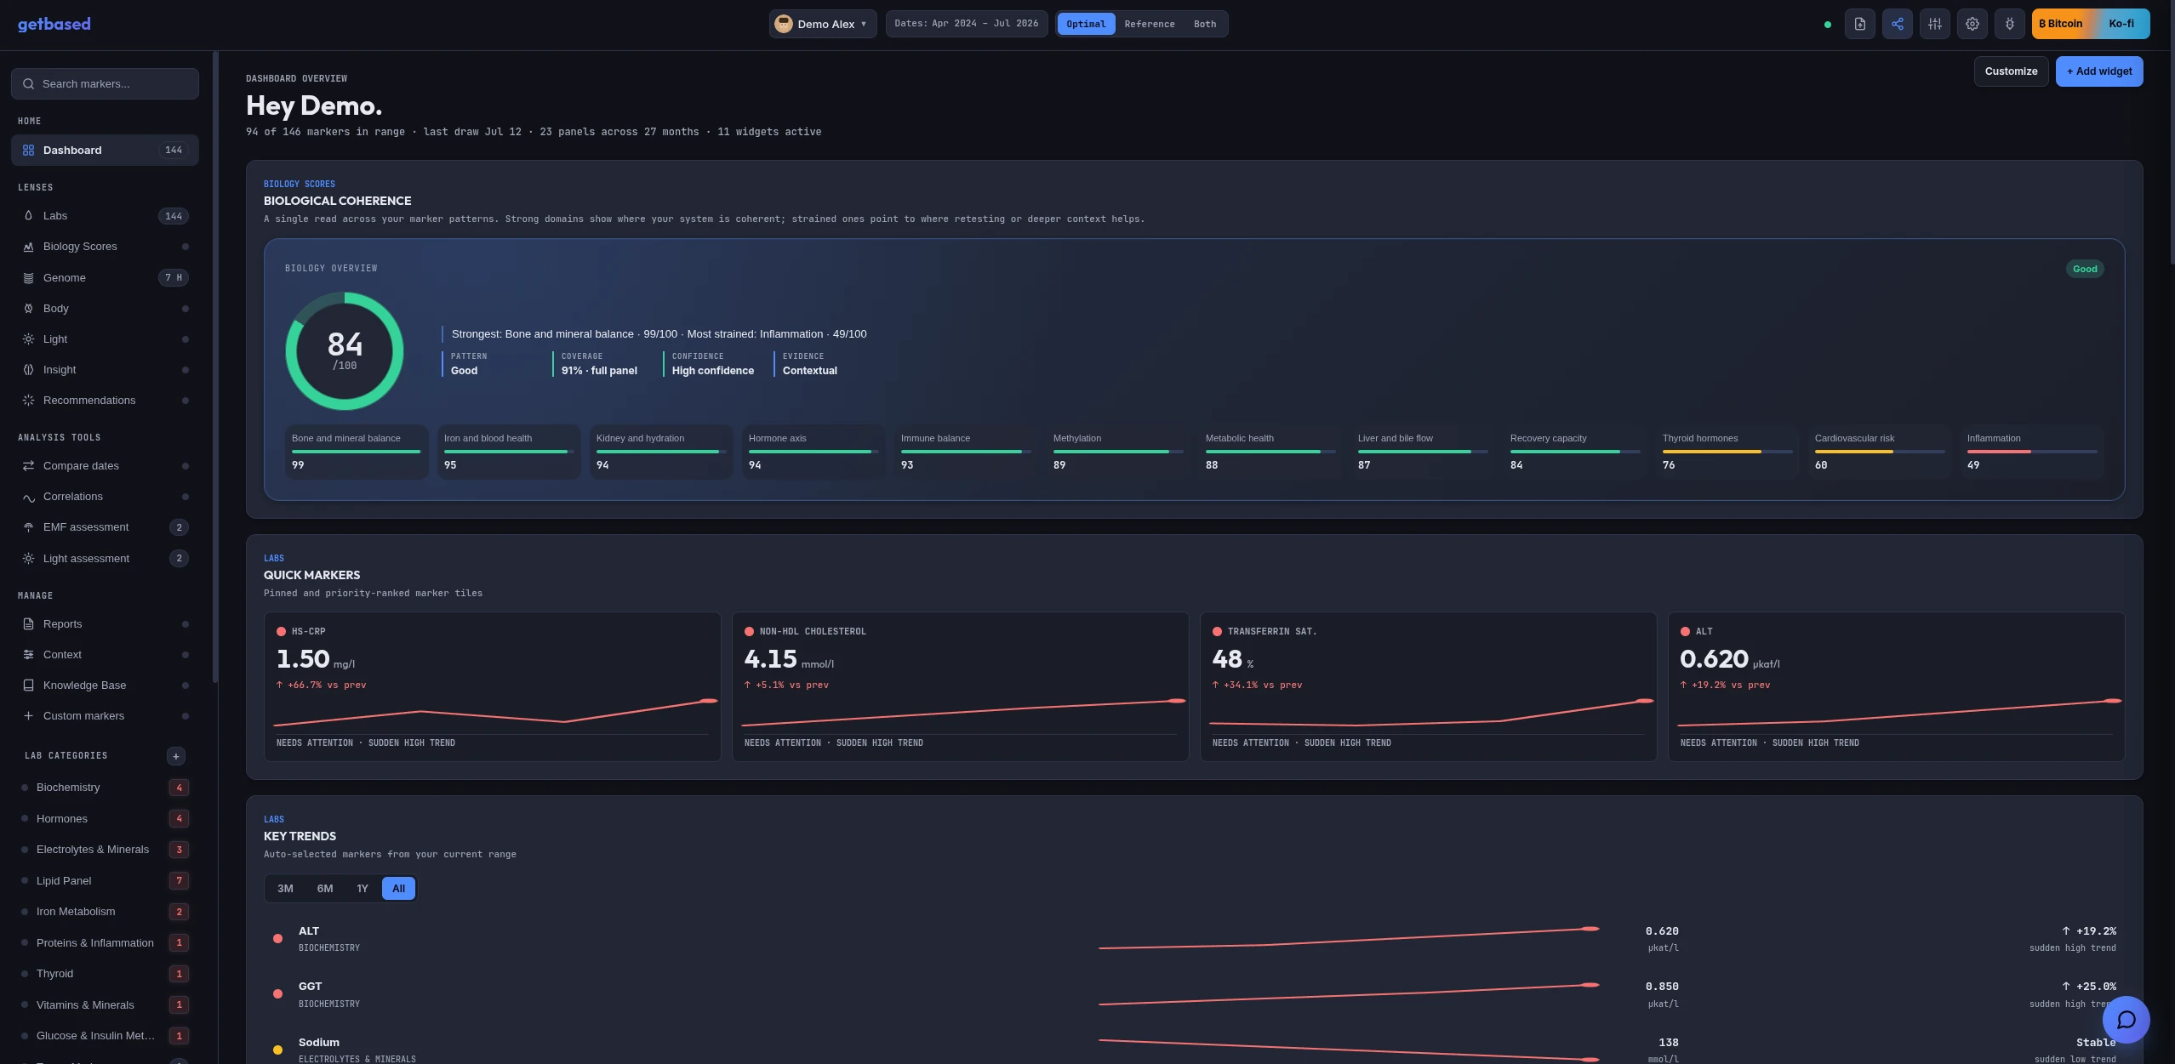
Task: Click the Insight brain icon
Action: coord(28,370)
